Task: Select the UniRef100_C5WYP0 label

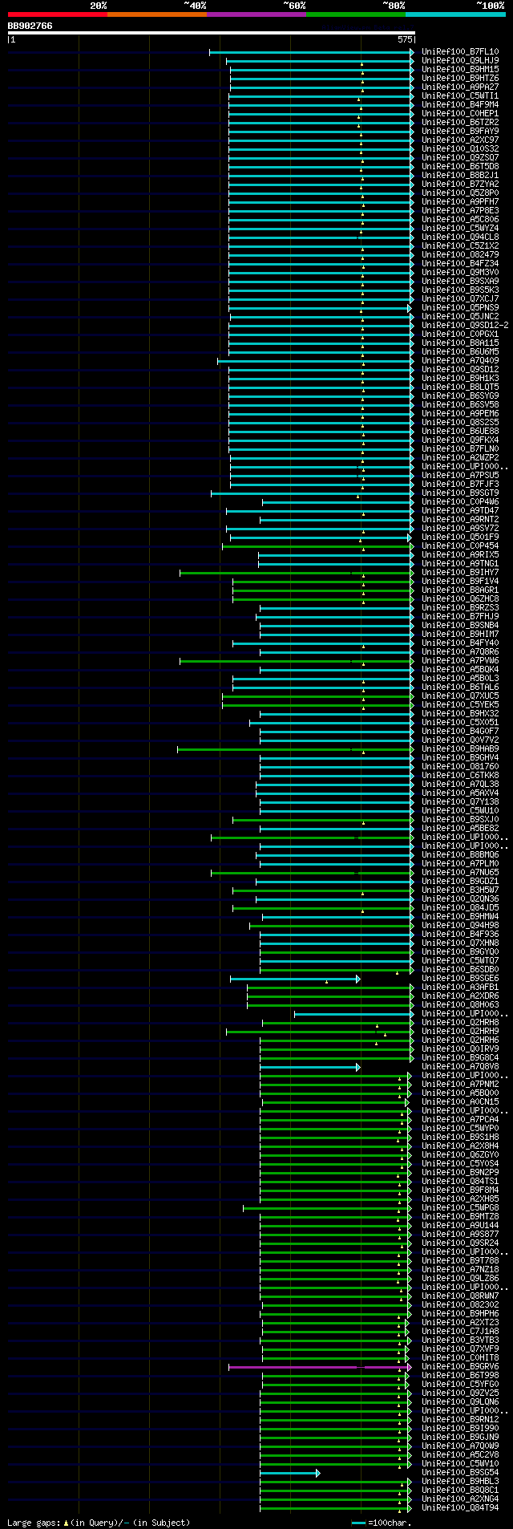Action: (x=460, y=1129)
